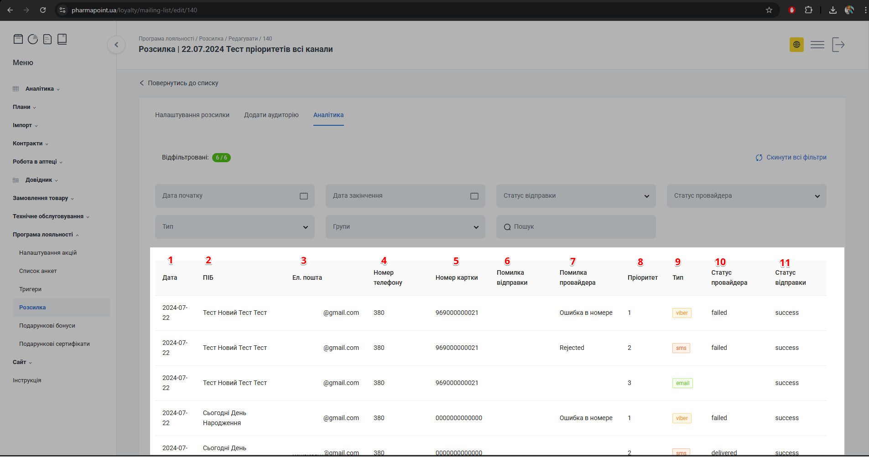
Task: Switch to Налаштування розсилки tab
Action: [192, 115]
